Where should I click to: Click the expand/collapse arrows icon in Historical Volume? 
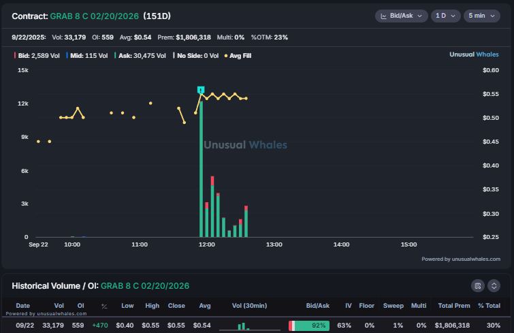(494, 286)
